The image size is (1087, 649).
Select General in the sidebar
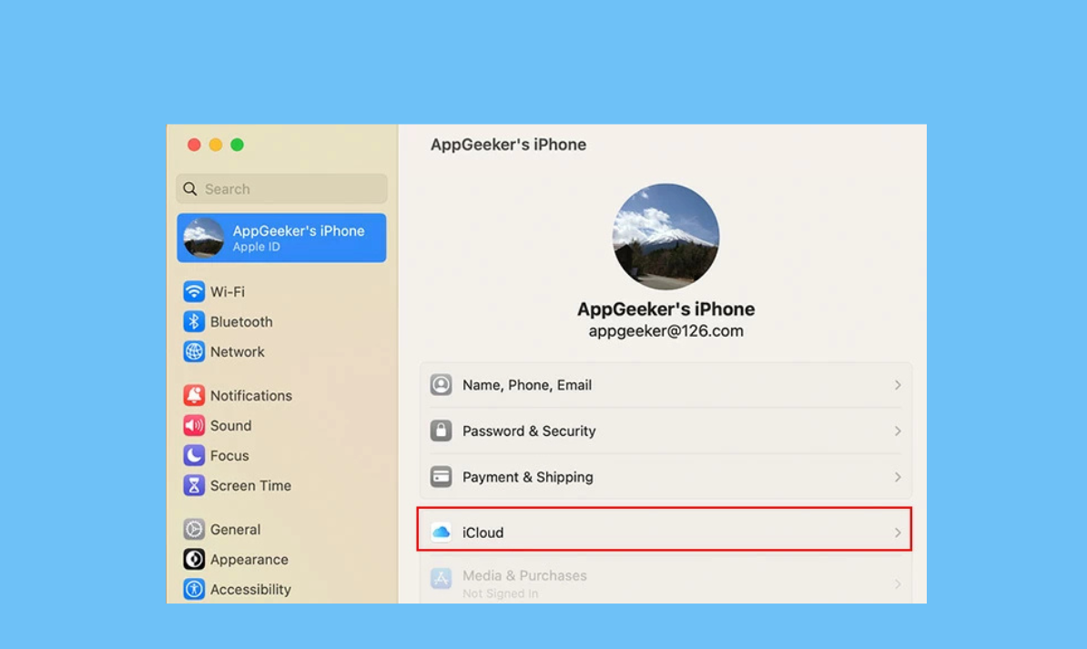point(235,530)
